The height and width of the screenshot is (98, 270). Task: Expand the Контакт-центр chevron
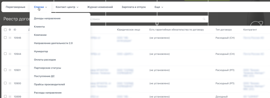(x=78, y=7)
